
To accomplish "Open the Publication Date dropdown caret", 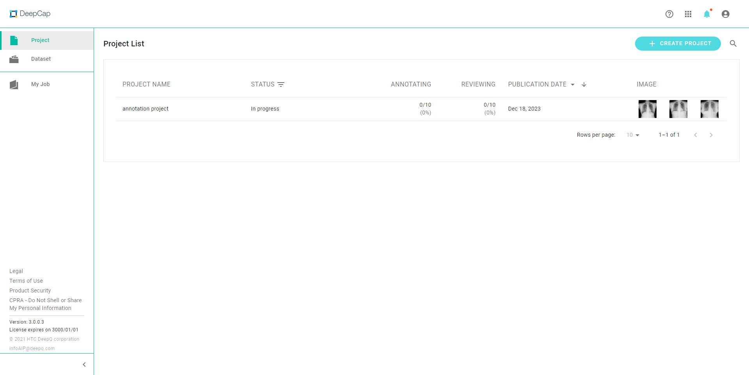I will point(573,85).
